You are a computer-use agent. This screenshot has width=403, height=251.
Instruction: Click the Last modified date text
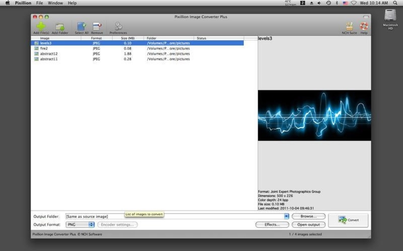286,208
